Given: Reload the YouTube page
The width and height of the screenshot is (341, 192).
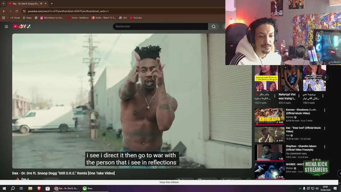Looking at the screenshot, I should tap(17, 11).
